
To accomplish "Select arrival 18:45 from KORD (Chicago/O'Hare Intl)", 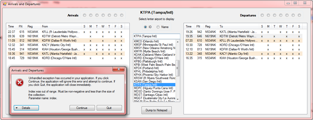I will tap(66, 58).
